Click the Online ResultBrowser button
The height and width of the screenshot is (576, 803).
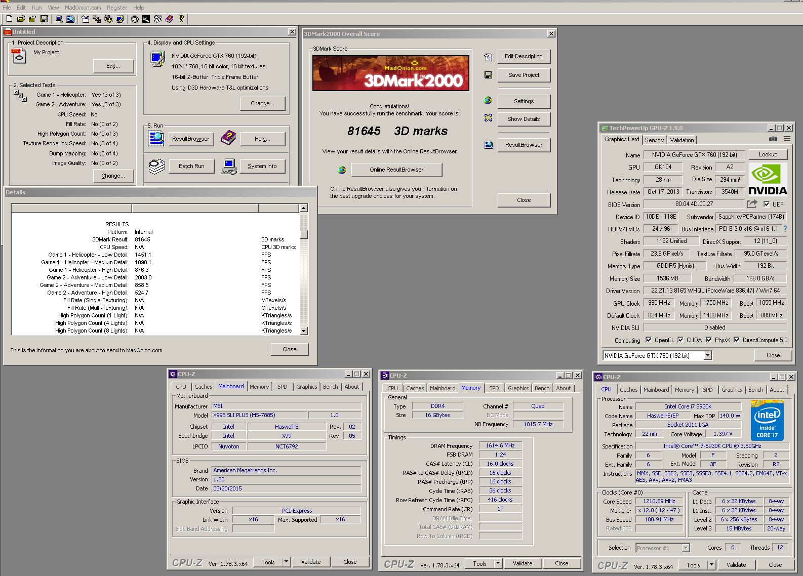coord(396,170)
